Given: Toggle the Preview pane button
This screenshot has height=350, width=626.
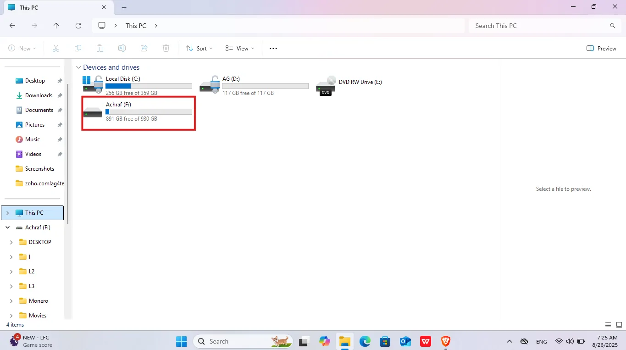Looking at the screenshot, I should point(601,48).
